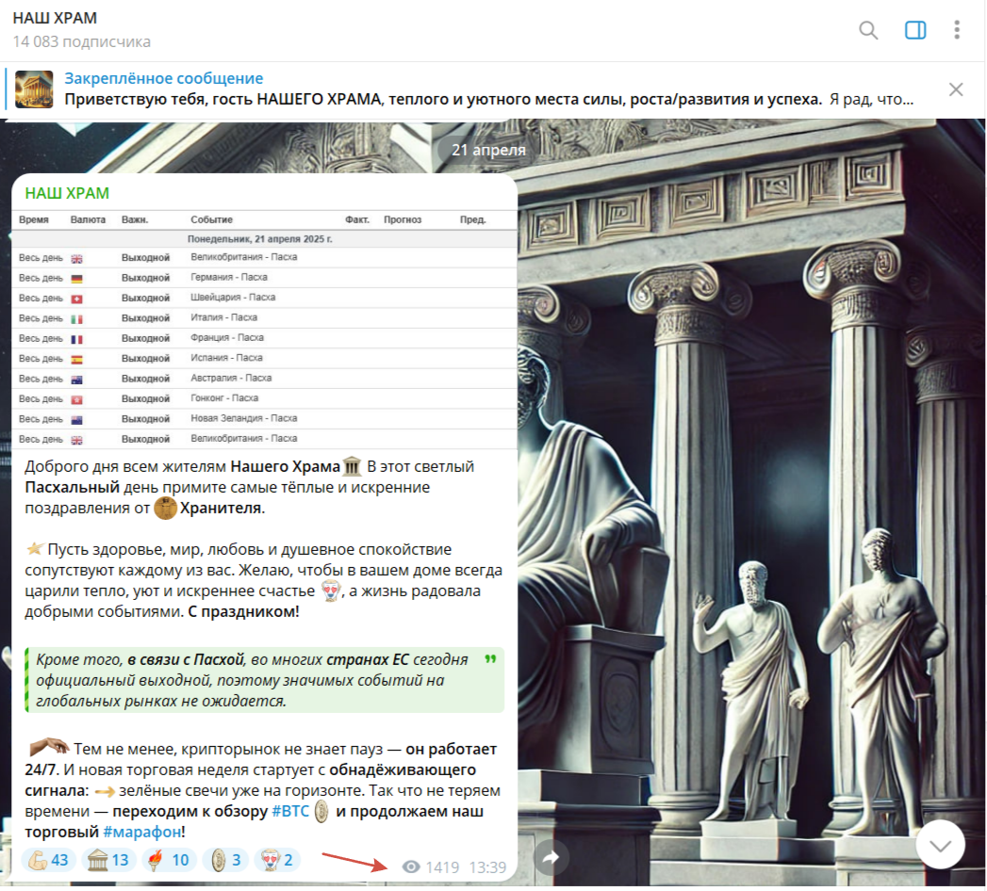Click the star emoji before 'Пусть здоровье'
The height and width of the screenshot is (891, 987).
pyautogui.click(x=35, y=549)
